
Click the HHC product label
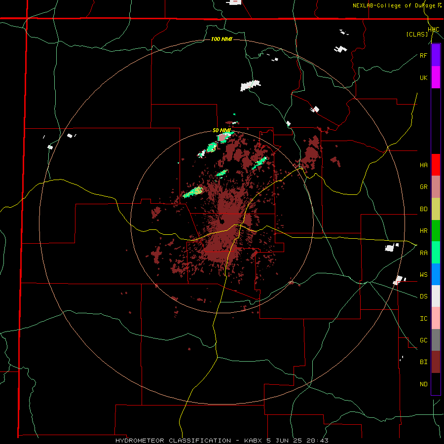pyautogui.click(x=434, y=30)
